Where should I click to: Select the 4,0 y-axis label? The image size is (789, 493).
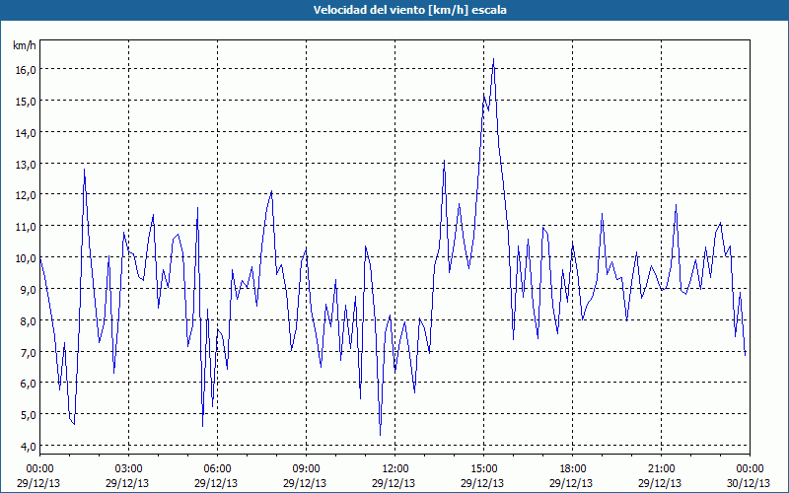tap(27, 447)
